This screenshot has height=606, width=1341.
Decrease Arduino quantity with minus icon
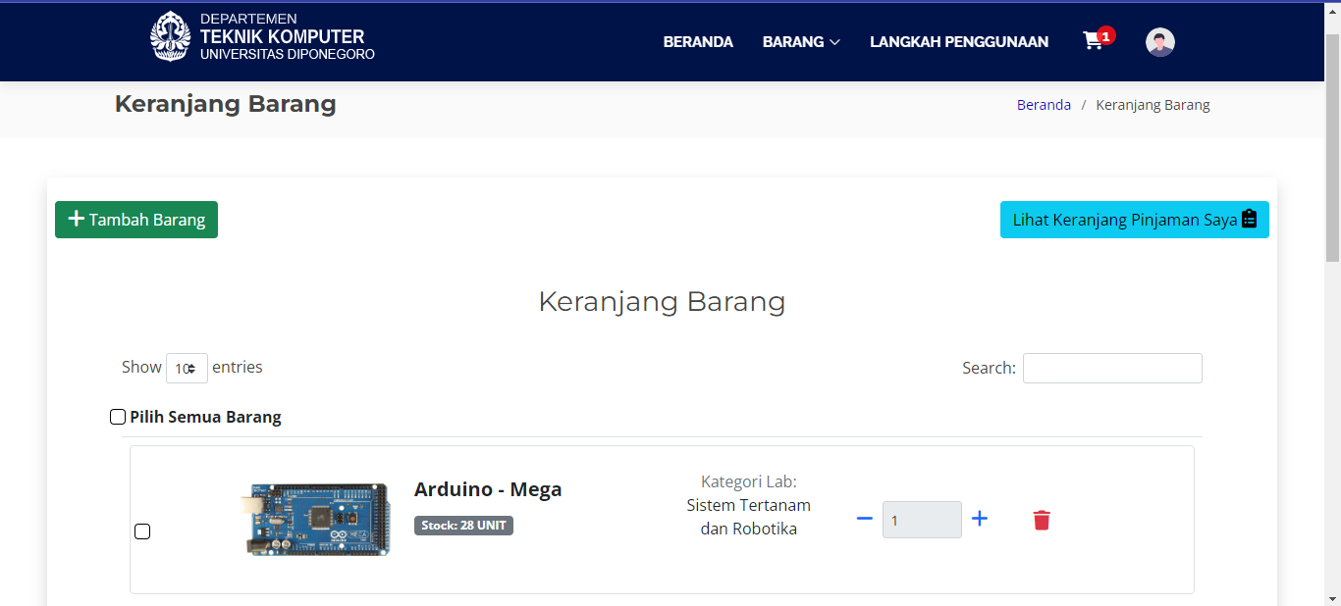[864, 519]
